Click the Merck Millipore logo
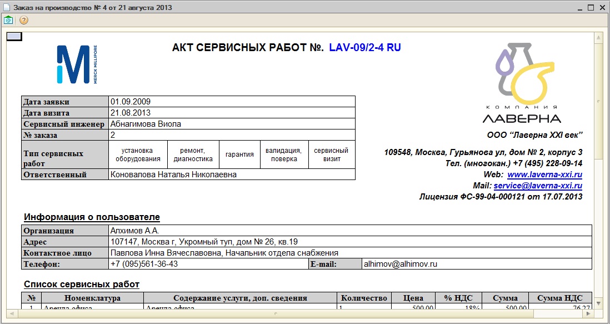Viewport: 610px width, 324px height. tap(77, 64)
